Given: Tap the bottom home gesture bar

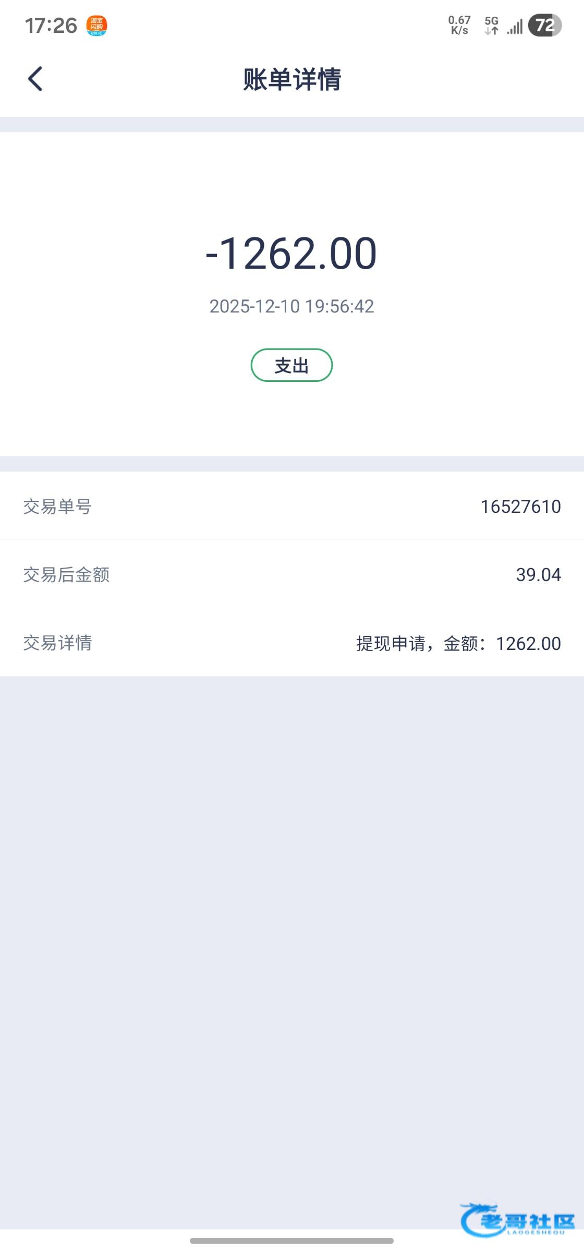Looking at the screenshot, I should [291, 1241].
